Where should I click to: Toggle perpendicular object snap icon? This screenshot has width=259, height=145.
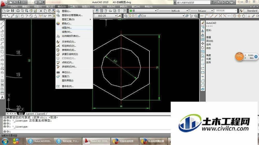[249, 16]
